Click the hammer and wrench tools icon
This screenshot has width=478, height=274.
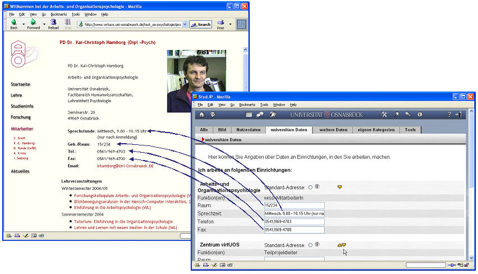coord(384,115)
